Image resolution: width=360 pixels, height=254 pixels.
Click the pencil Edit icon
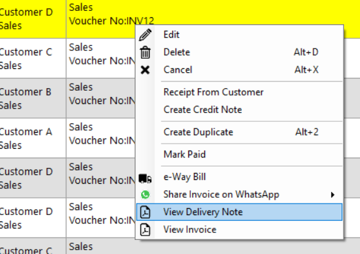point(145,35)
